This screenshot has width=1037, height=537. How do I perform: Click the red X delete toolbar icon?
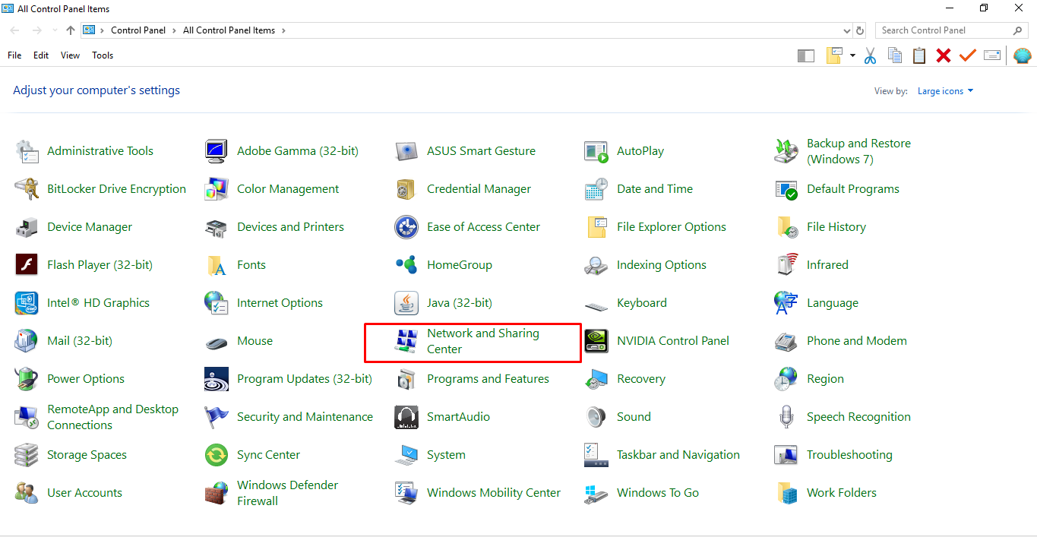click(x=944, y=55)
